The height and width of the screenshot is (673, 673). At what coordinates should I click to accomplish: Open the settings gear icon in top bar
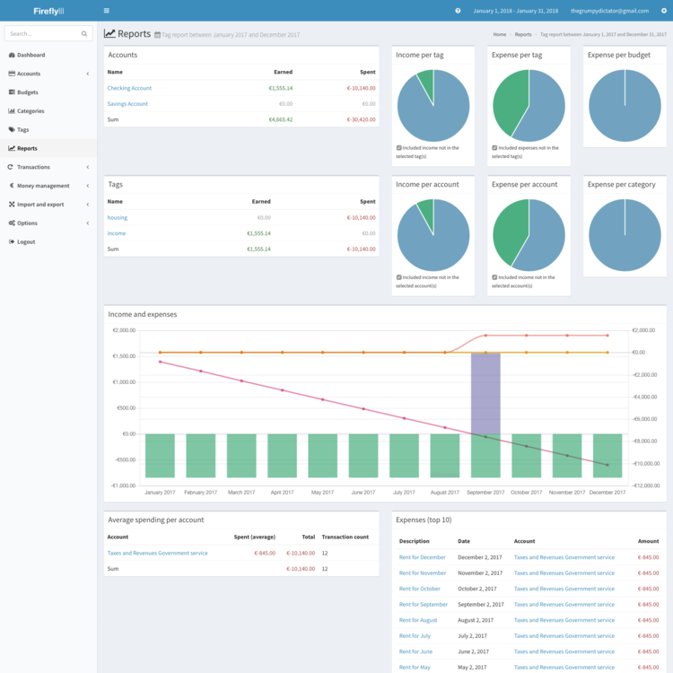(x=663, y=11)
